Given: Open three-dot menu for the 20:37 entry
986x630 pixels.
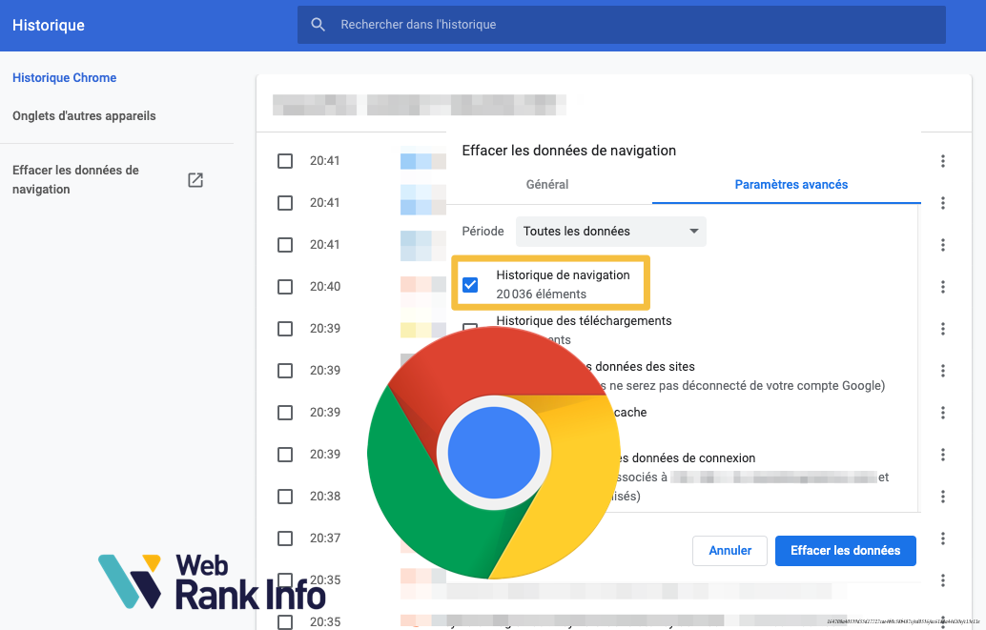Looking at the screenshot, I should pyautogui.click(x=942, y=539).
